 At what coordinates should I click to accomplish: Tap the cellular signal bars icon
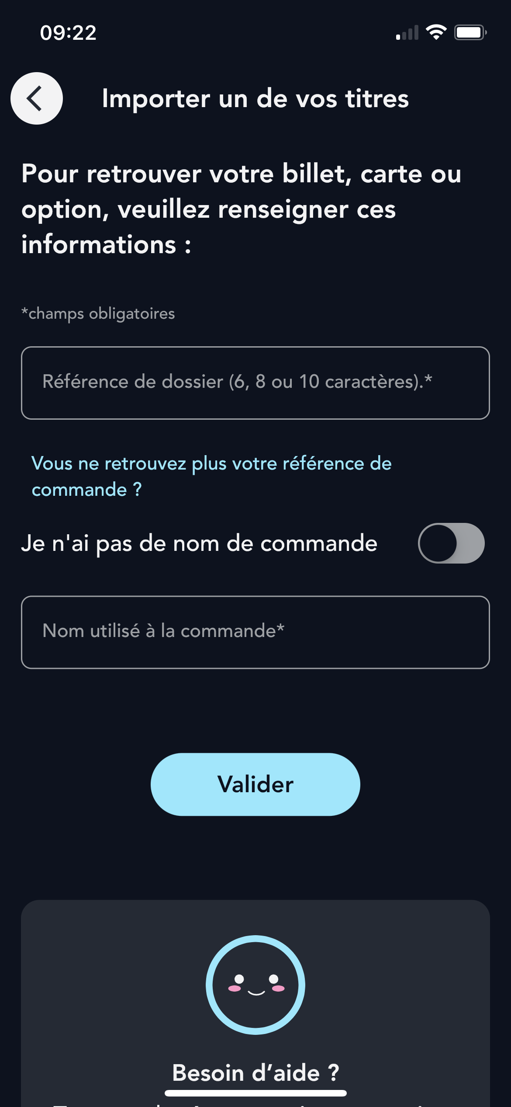coord(407,32)
